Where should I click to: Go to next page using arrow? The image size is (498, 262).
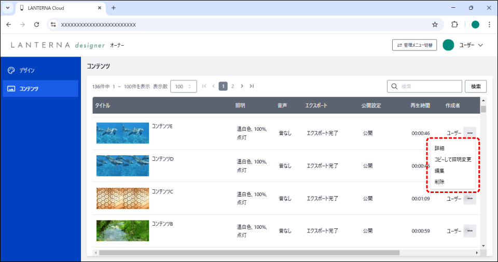pos(242,86)
